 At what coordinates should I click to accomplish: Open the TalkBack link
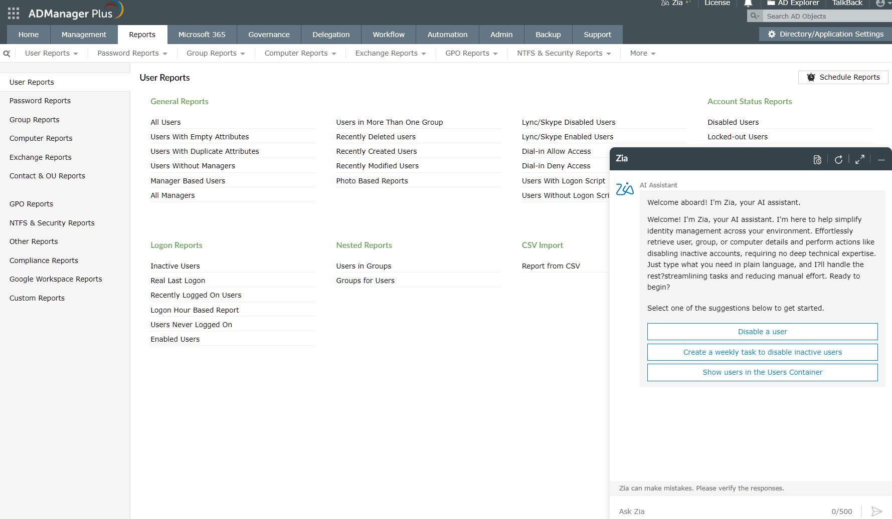[847, 3]
